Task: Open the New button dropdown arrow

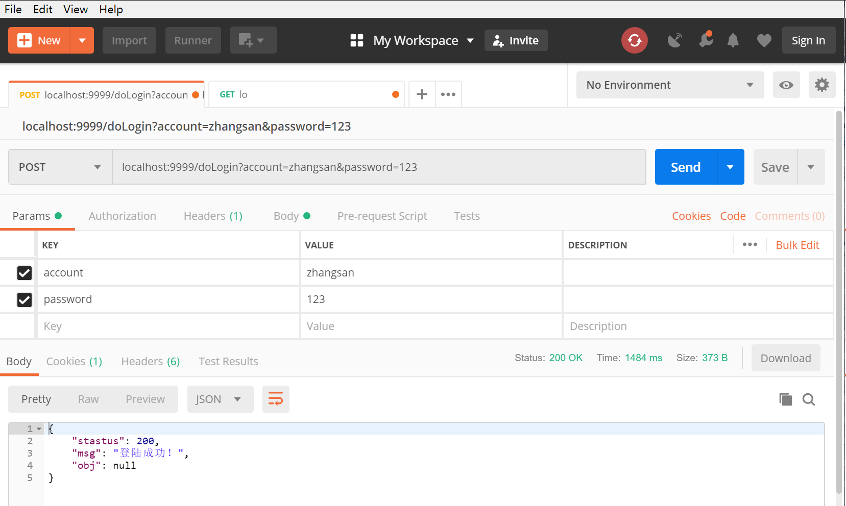Action: (x=82, y=40)
